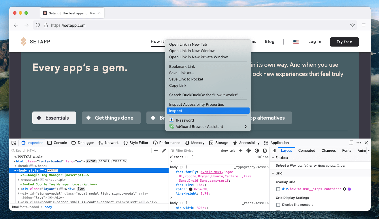Select the Get things done category
Viewport: 379px width, 219px height.
[111, 118]
